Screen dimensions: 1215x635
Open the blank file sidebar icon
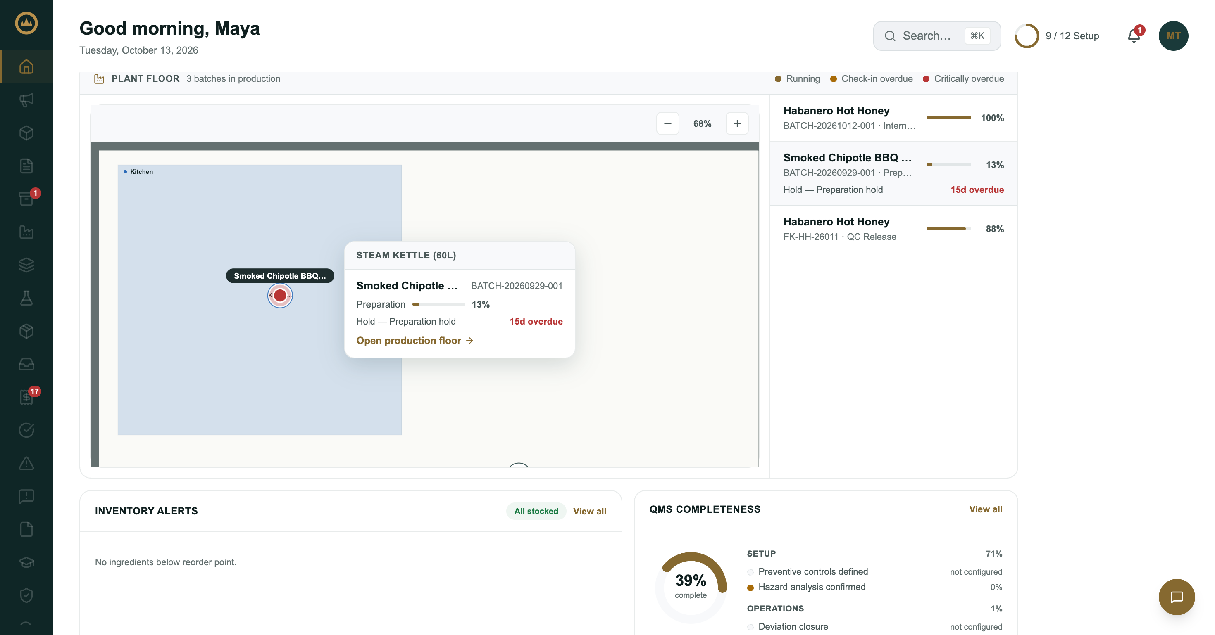point(26,529)
